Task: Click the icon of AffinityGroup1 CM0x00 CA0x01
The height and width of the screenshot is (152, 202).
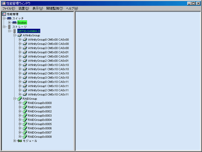Action: [x=25, y=56]
